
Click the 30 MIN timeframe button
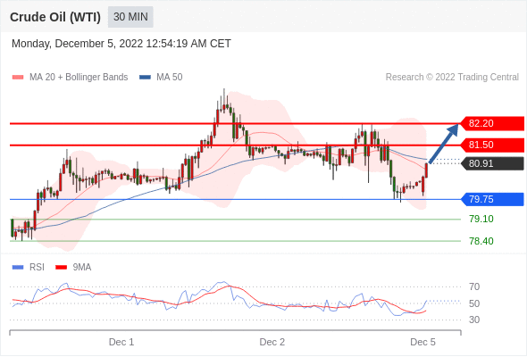130,17
